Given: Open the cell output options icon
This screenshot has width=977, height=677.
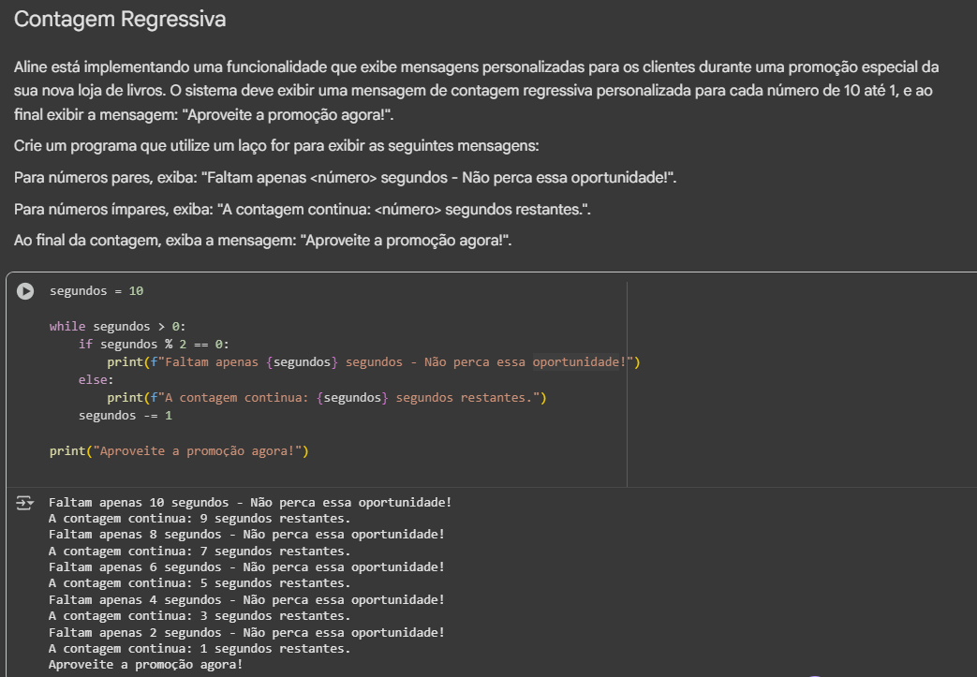Looking at the screenshot, I should click(x=24, y=504).
